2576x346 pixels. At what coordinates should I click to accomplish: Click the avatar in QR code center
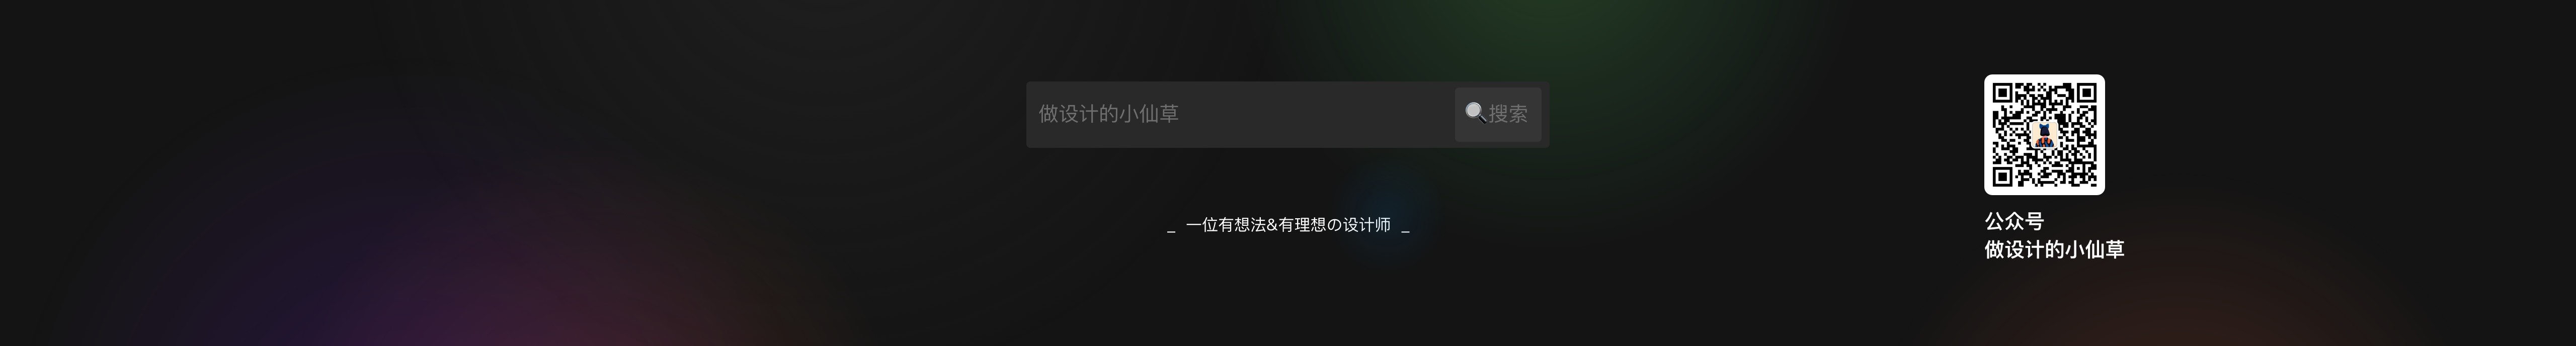(2044, 135)
